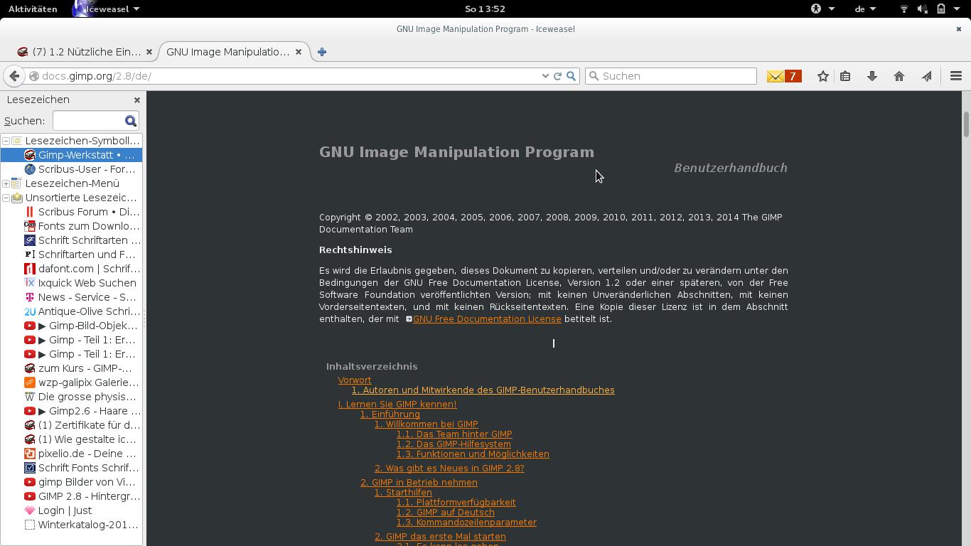Show bookmarks list icon in toolbar
Image resolution: width=971 pixels, height=546 pixels.
[x=845, y=76]
